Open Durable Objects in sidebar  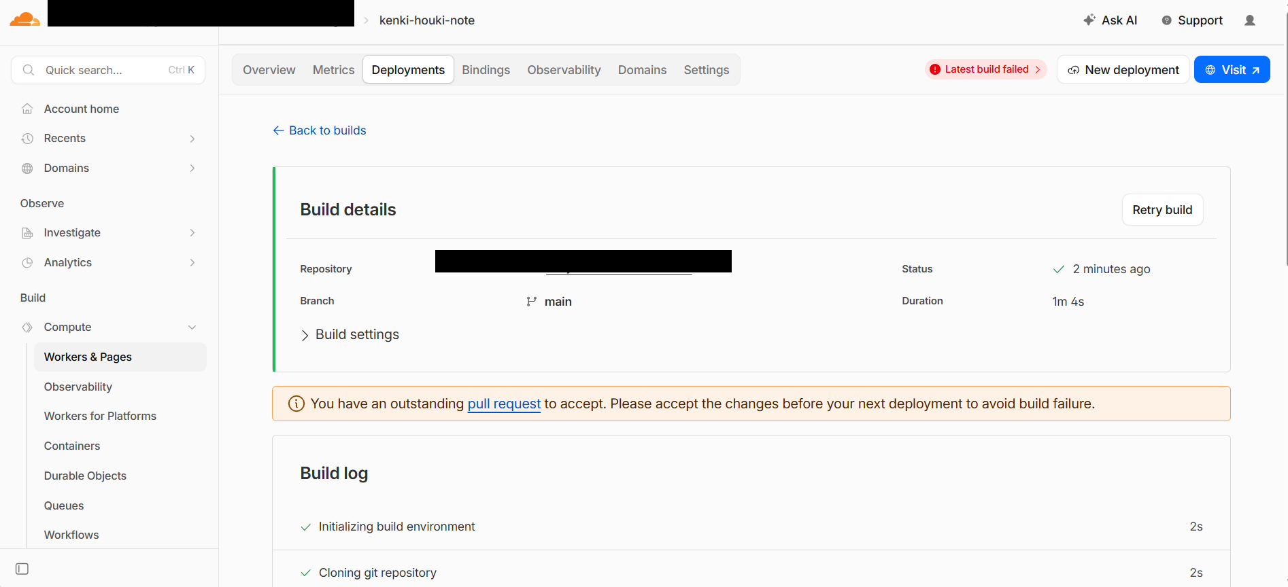pyautogui.click(x=85, y=476)
